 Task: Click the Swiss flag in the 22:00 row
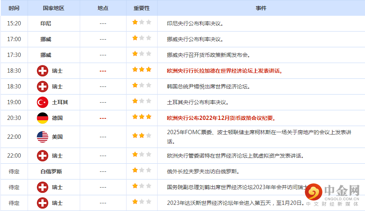tap(42, 156)
